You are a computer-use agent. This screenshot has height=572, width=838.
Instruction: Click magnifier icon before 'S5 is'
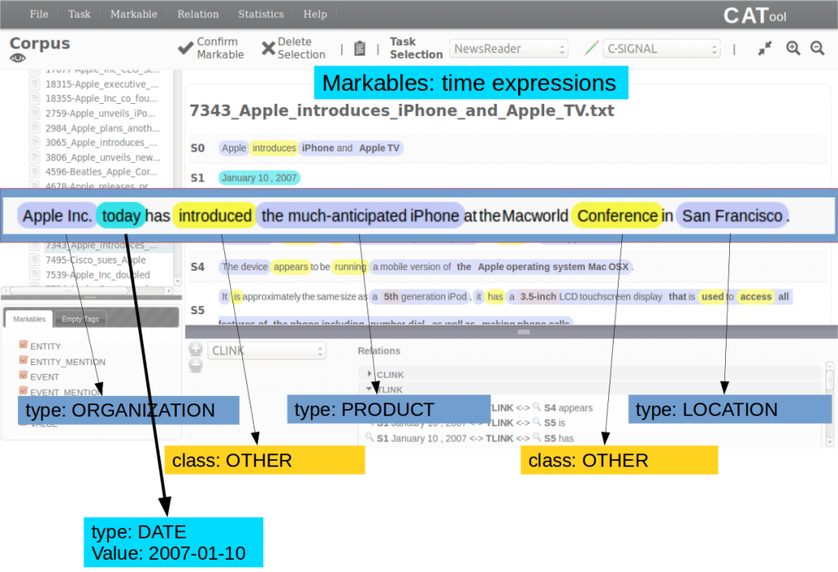tap(537, 421)
